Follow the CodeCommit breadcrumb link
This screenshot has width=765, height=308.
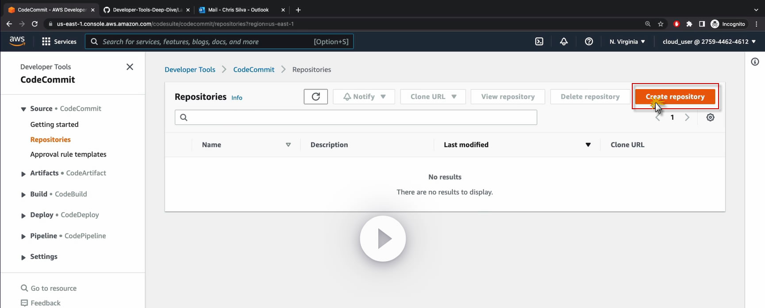click(x=254, y=69)
